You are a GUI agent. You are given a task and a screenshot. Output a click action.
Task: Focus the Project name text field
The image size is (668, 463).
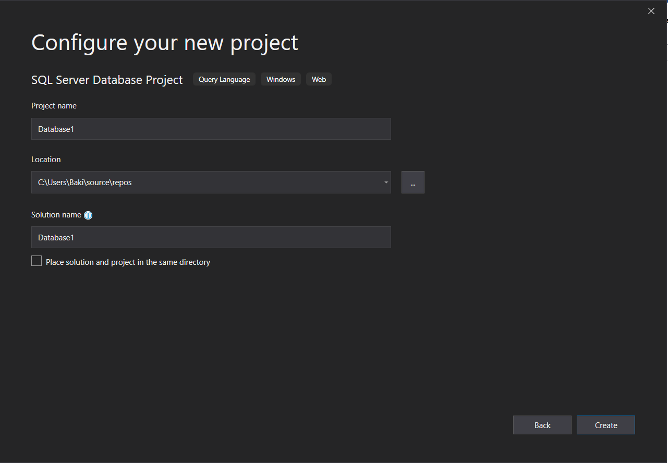[211, 129]
